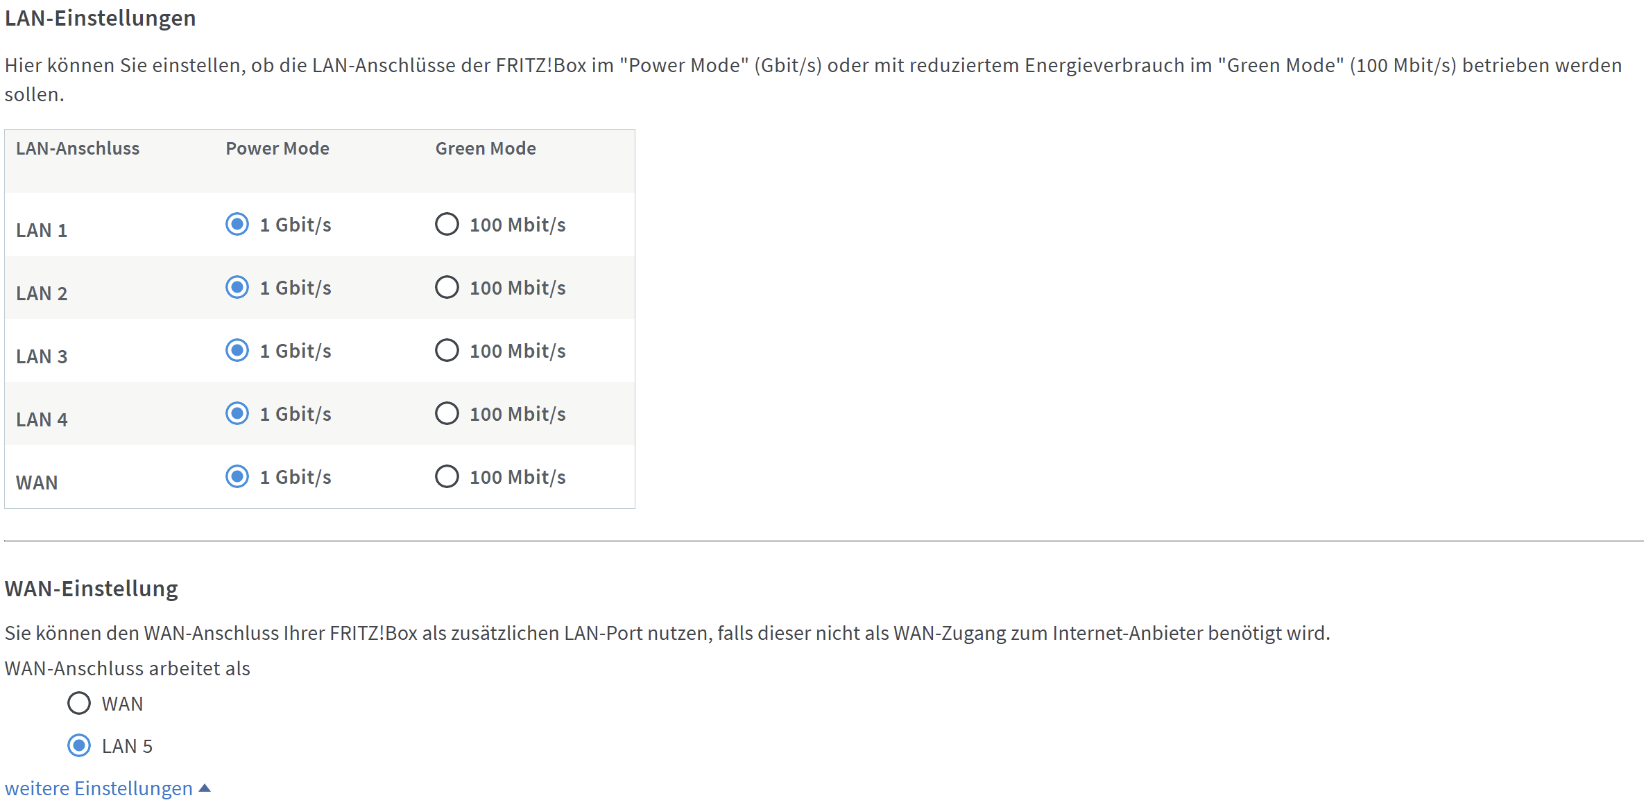This screenshot has height=807, width=1644.
Task: Set WAN-Anschluss to work as WAN
Action: 79,704
